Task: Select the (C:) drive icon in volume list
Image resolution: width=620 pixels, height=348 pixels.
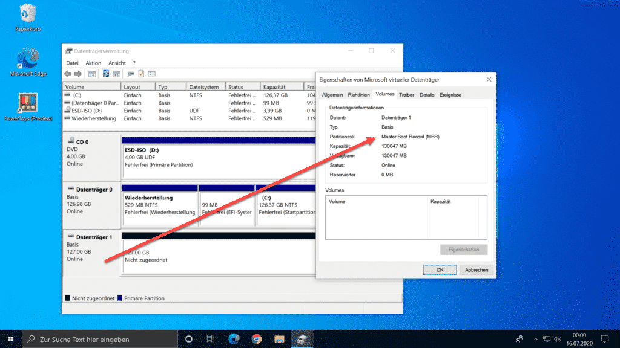Action: (x=68, y=95)
